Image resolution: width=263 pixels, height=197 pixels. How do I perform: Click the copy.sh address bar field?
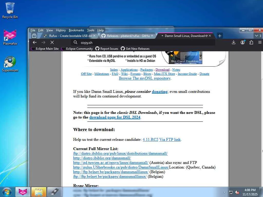click(x=143, y=43)
